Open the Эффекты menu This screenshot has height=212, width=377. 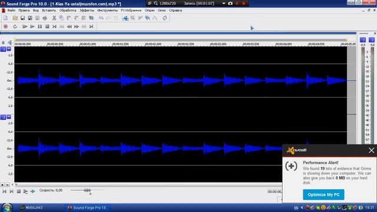tap(87, 11)
